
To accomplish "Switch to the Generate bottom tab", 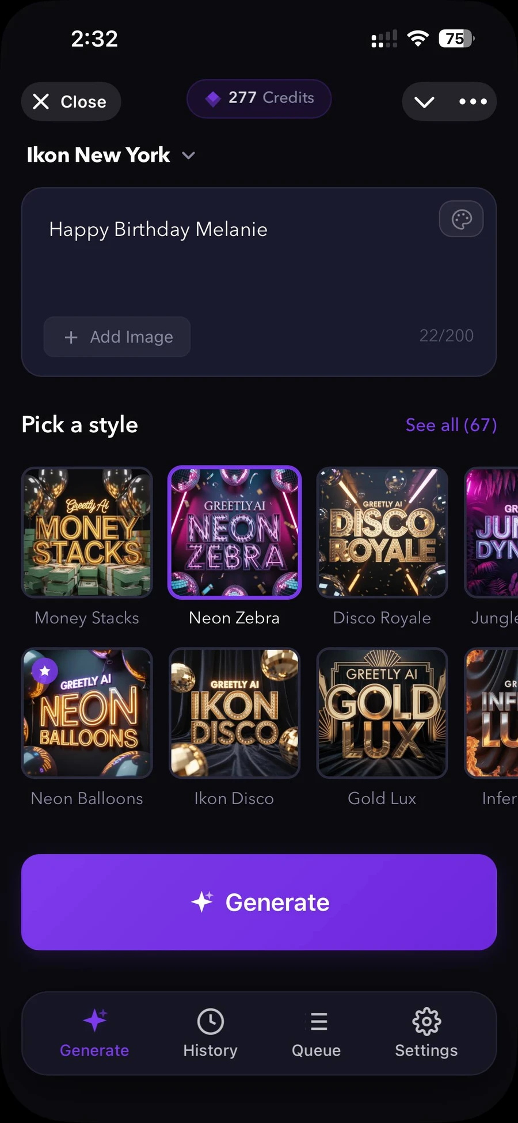I will (x=94, y=1033).
